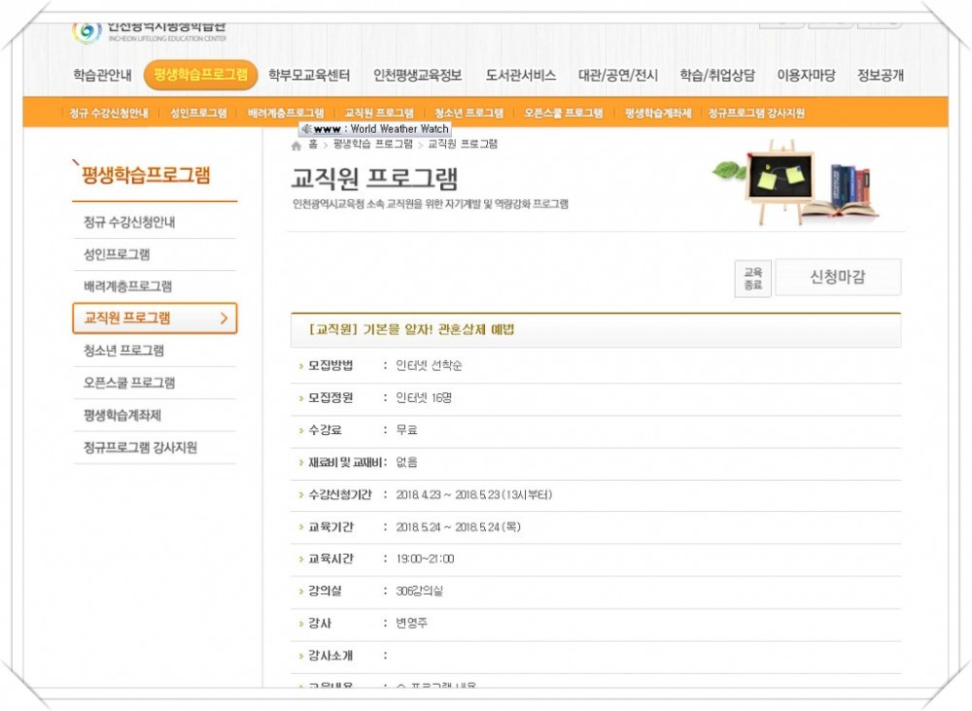The height and width of the screenshot is (711, 972).
Task: Click the 교육종료 status badge
Action: pos(752,279)
